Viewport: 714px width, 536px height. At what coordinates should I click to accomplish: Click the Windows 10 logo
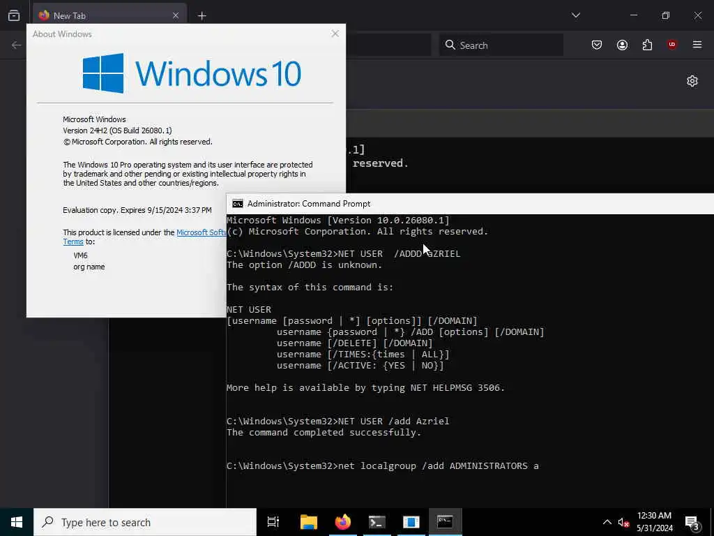coord(192,73)
